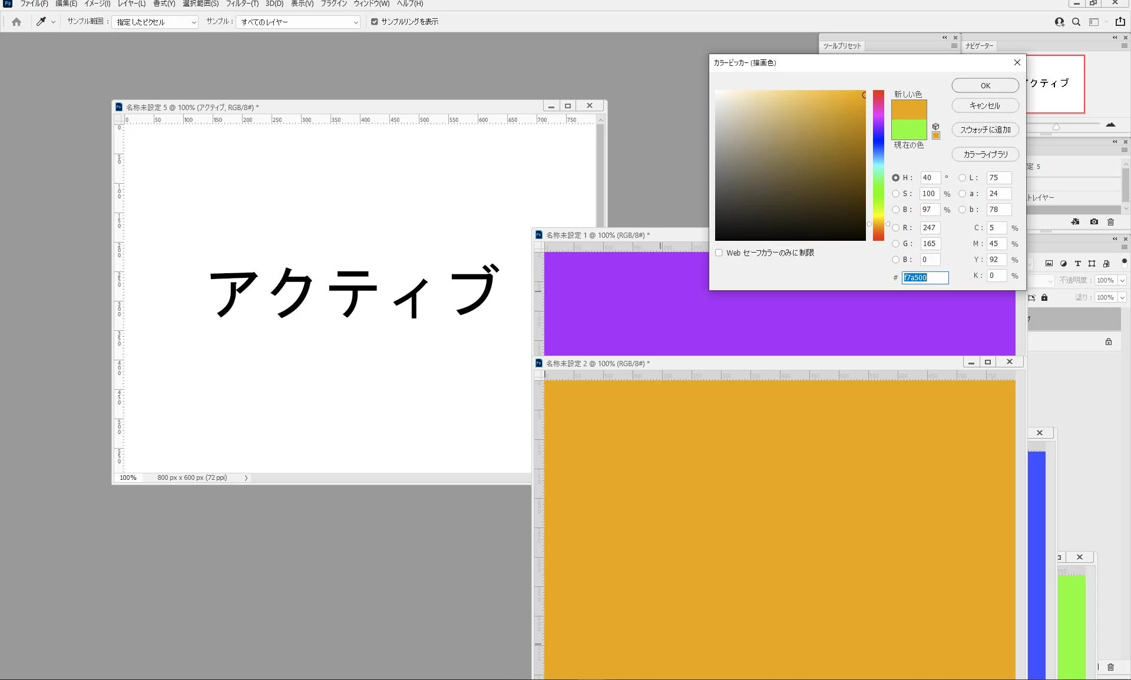This screenshot has height=680, width=1131.
Task: Click the search magnifier icon
Action: point(1076,22)
